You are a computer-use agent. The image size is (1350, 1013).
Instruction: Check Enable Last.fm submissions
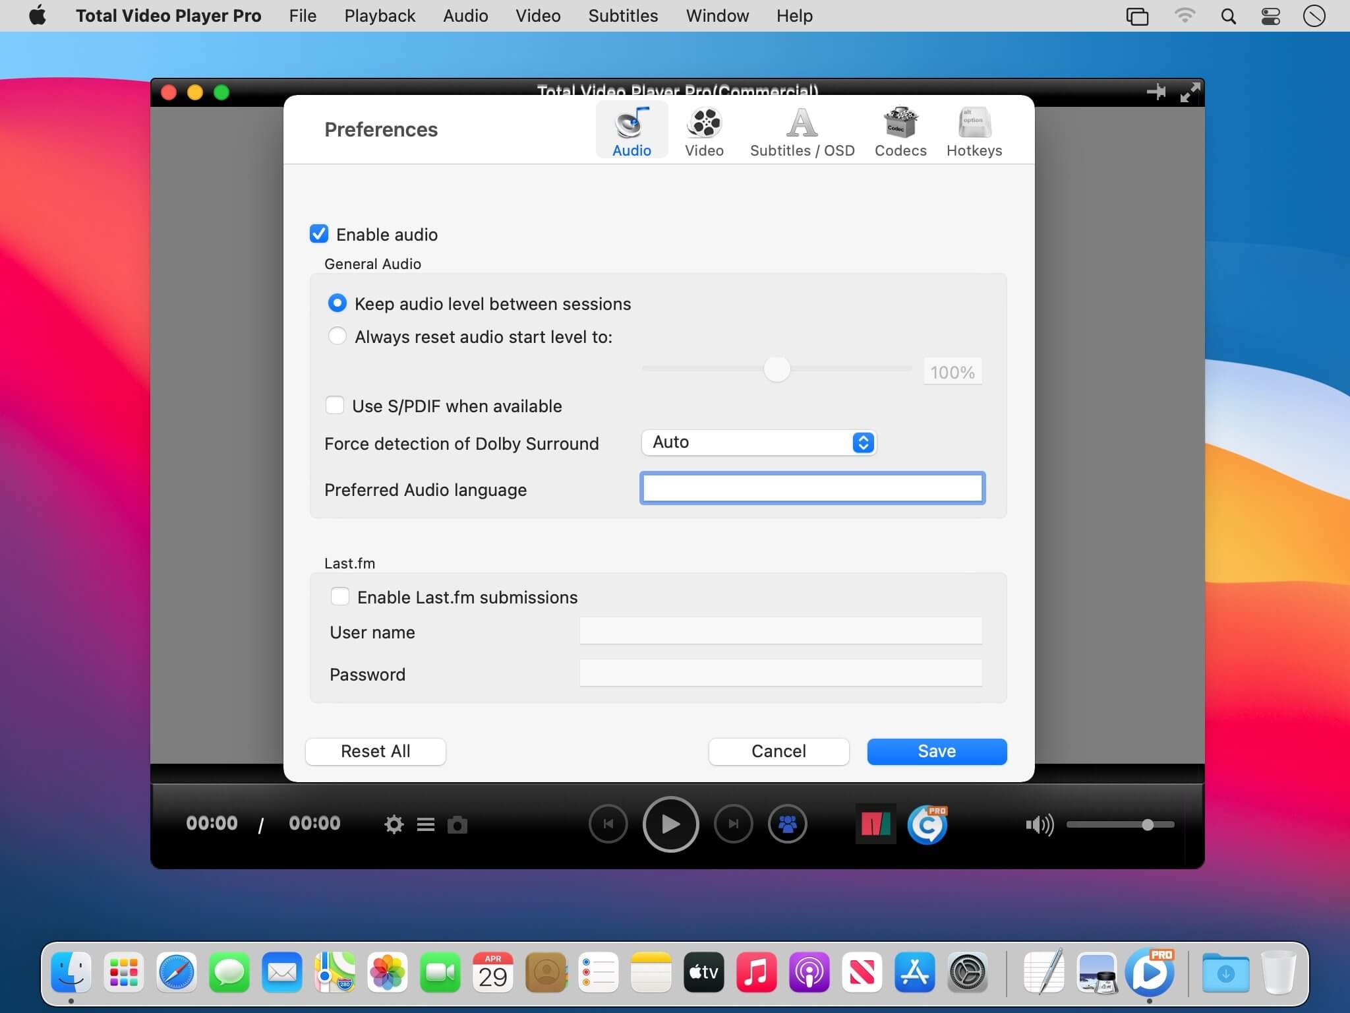click(x=340, y=597)
